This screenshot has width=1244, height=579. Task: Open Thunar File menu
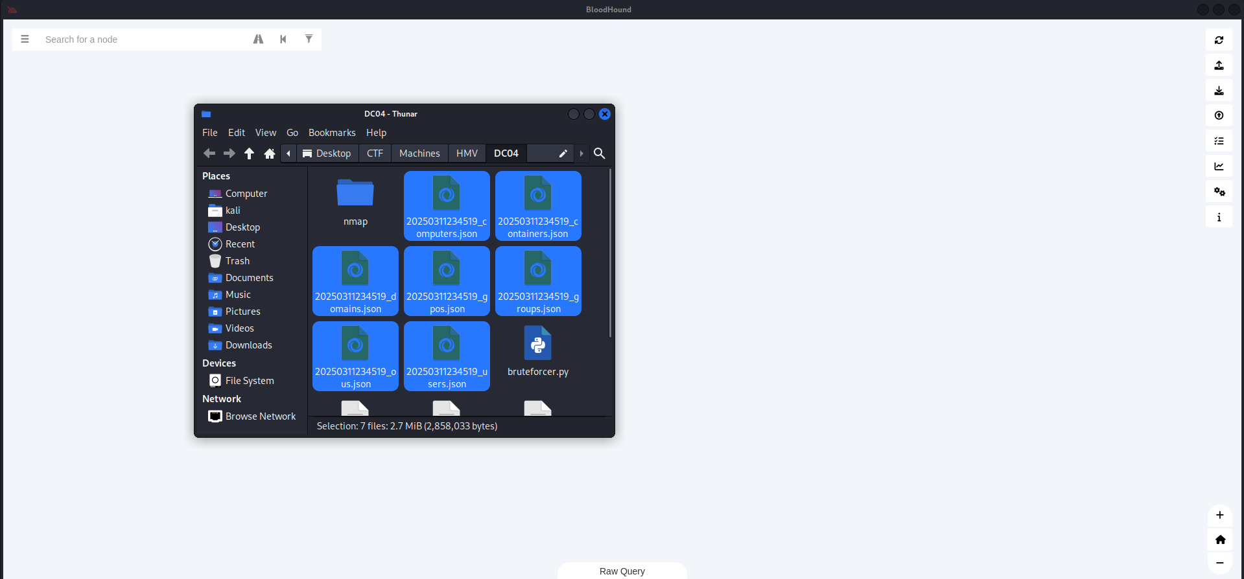[x=209, y=132]
